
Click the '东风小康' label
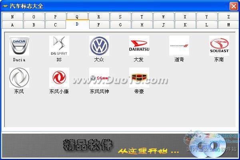59,92
